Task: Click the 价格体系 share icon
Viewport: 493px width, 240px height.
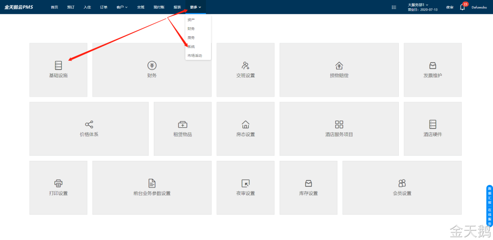Action: (89, 124)
